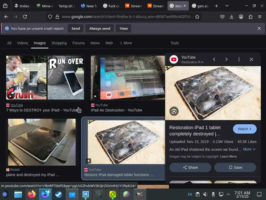Open the clipboard tray icon
This screenshot has width=266, height=200.
(x=197, y=194)
